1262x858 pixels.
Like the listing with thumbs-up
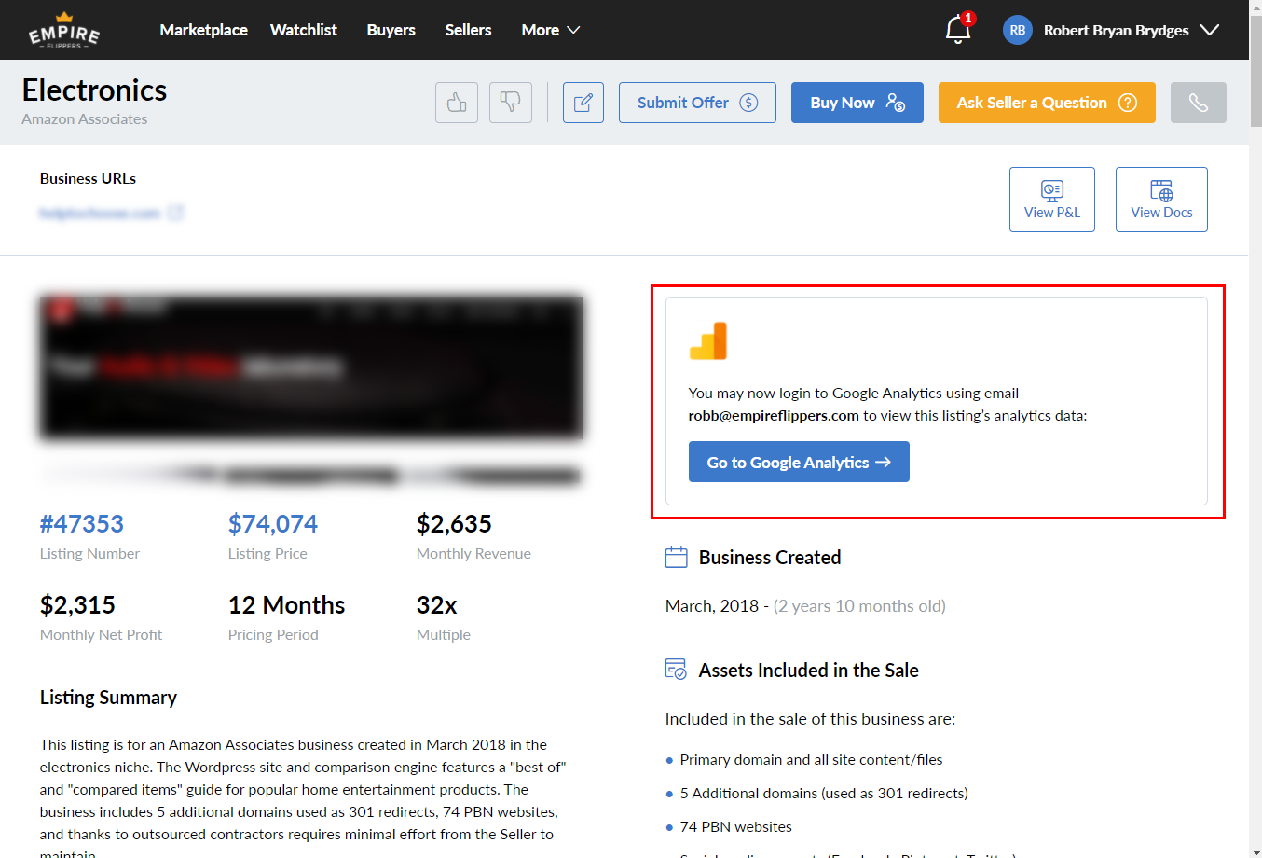[x=457, y=103]
